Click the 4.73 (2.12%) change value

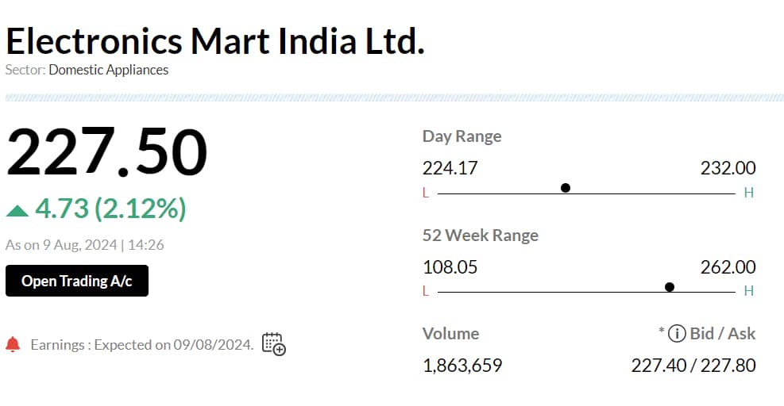(110, 209)
